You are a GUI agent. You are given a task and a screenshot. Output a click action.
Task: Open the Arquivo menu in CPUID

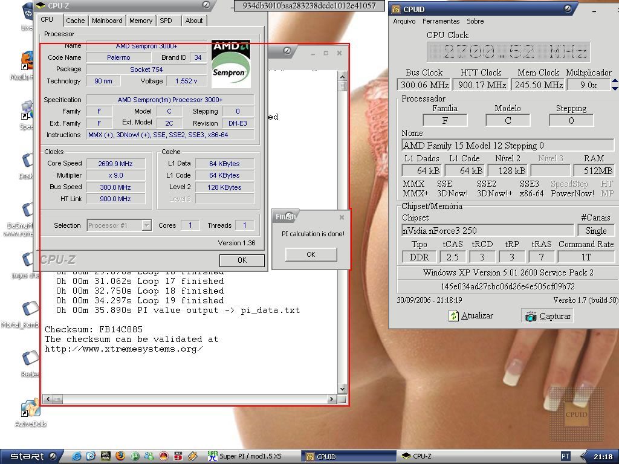[404, 21]
